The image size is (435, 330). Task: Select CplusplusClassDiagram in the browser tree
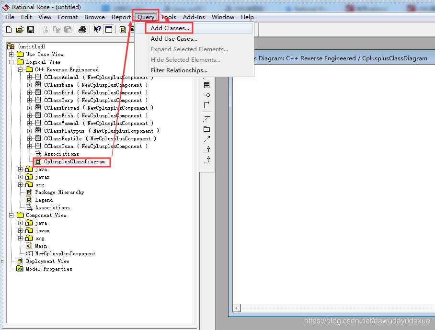[x=74, y=162]
